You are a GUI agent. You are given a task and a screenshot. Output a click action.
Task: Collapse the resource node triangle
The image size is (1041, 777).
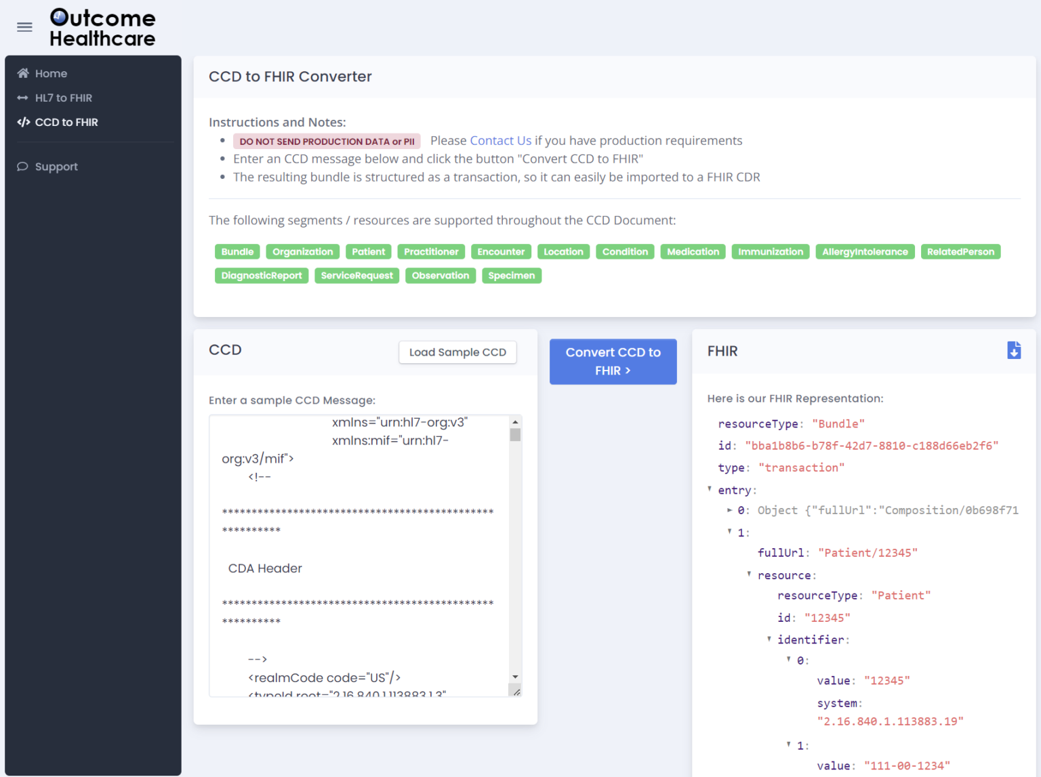[x=749, y=574]
